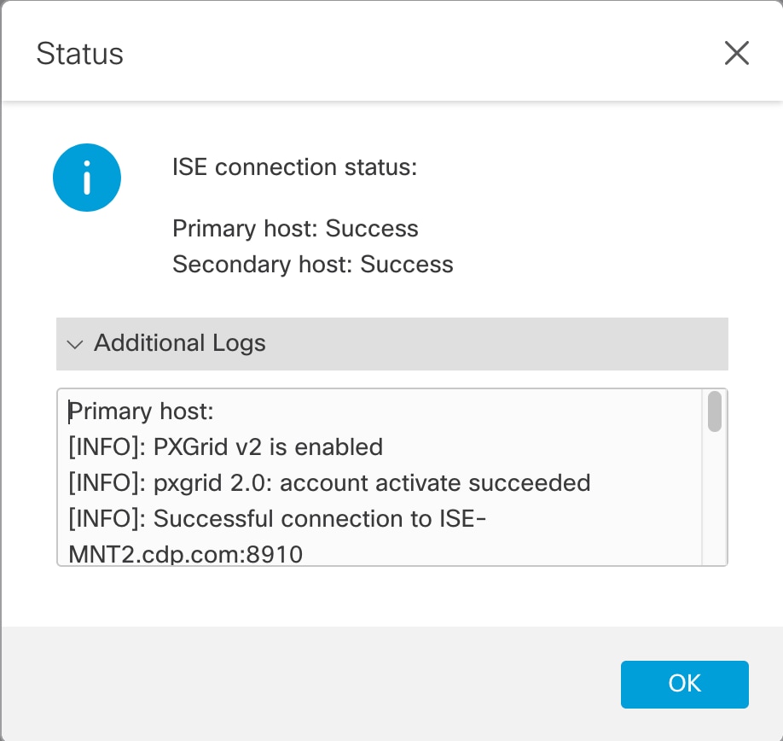Click the Status dialog title
Image resolution: width=783 pixels, height=741 pixels.
[79, 54]
